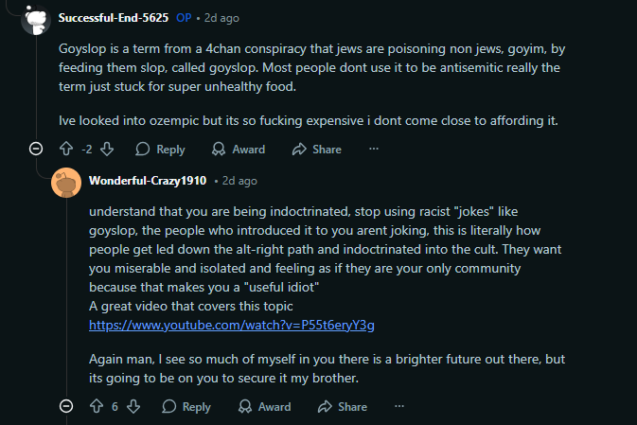Open more options on Wonderful-Crazy1910's comment
The width and height of the screenshot is (637, 425).
[x=400, y=407]
